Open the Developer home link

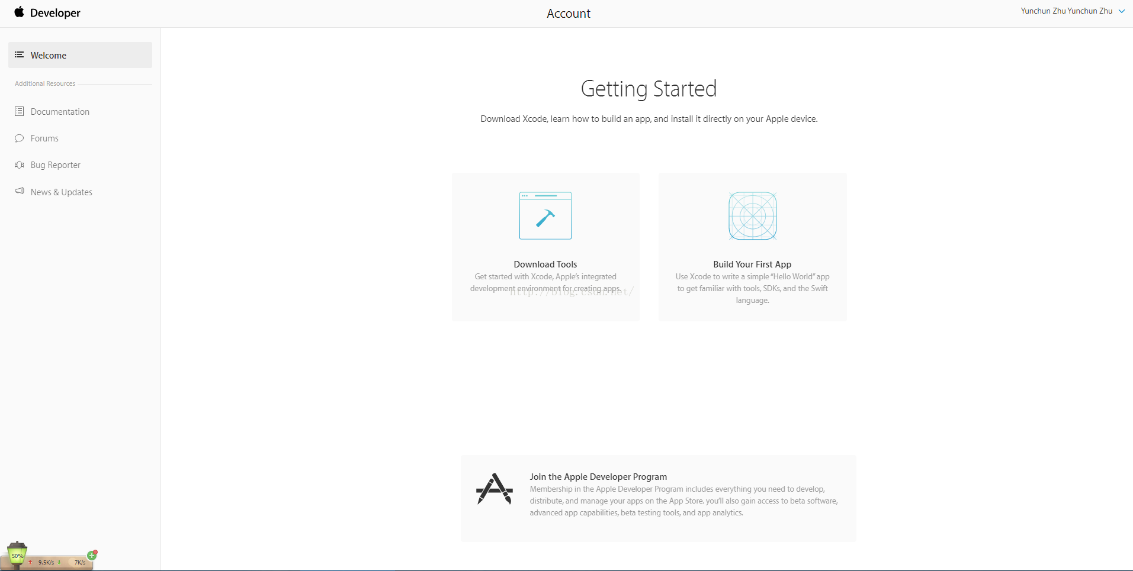click(55, 13)
